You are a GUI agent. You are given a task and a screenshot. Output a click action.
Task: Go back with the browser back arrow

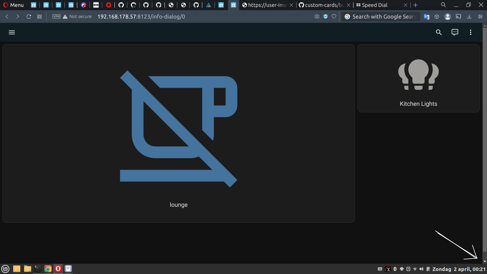pos(7,16)
